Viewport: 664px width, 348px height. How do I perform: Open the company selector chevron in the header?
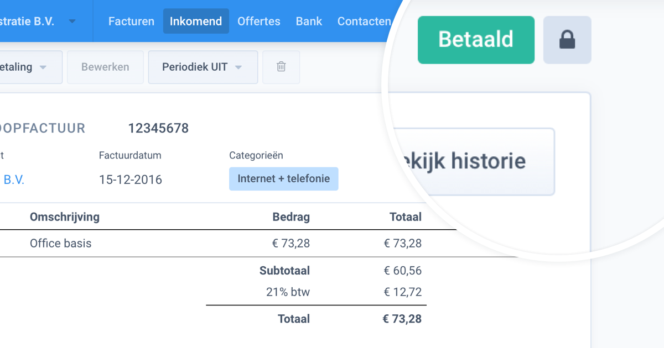coord(72,21)
